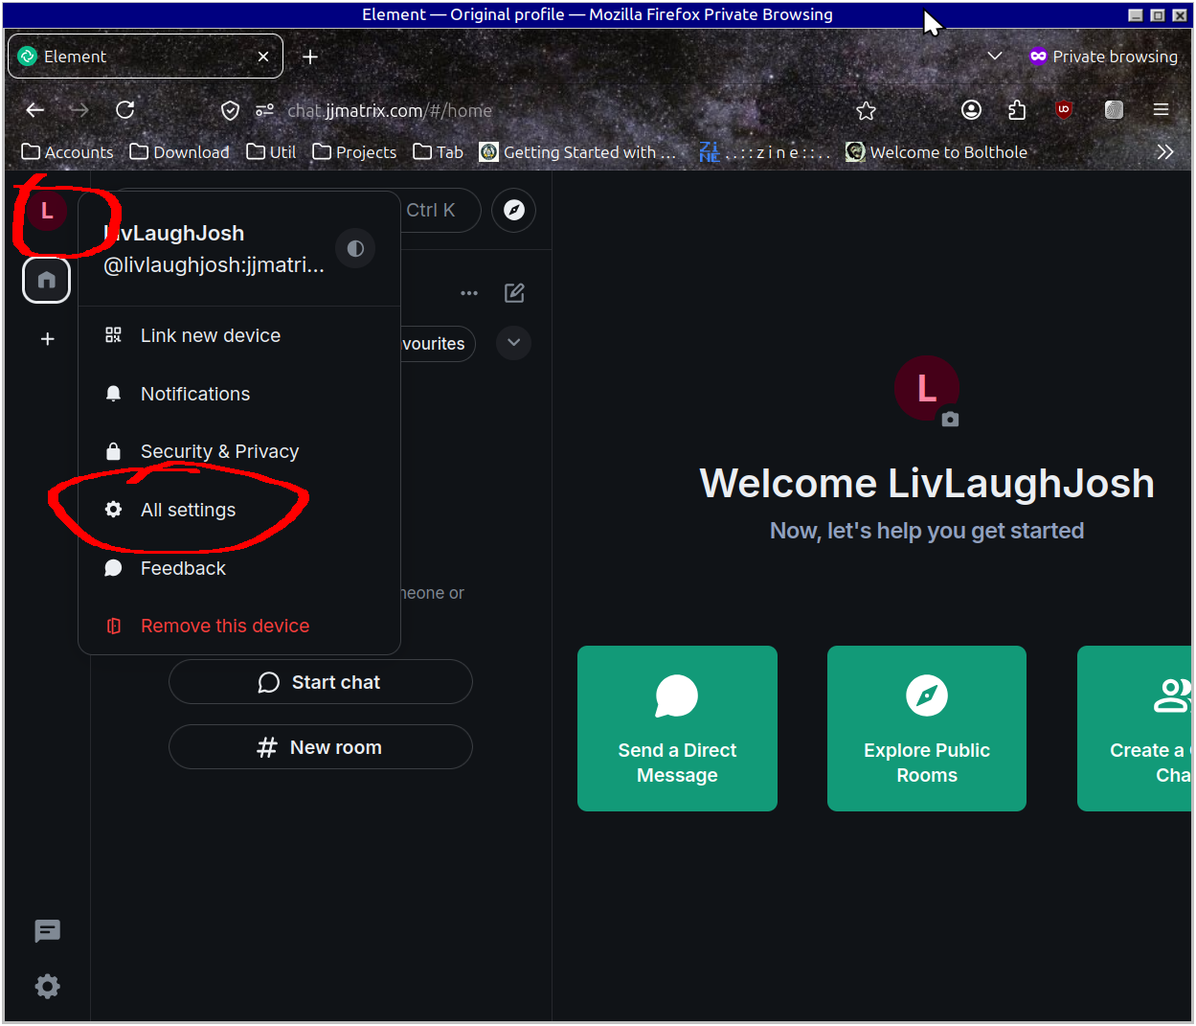Image resolution: width=1196 pixels, height=1026 pixels.
Task: Select the Favourites filter pill
Action: tap(437, 344)
